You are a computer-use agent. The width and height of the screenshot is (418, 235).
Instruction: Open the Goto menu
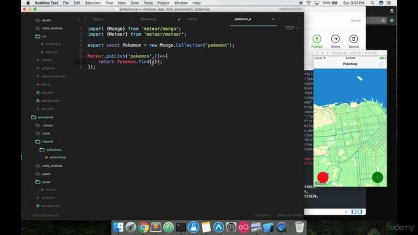135,3
